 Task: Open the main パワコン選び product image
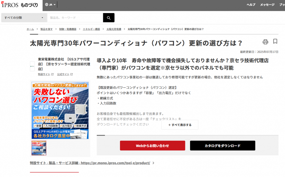pos(60,110)
